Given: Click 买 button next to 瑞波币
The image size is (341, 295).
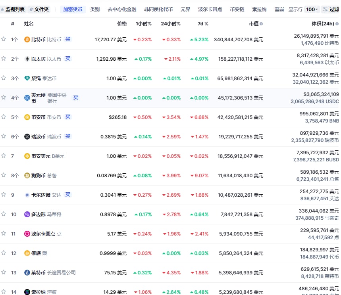Looking at the screenshot, I should [x=68, y=136].
